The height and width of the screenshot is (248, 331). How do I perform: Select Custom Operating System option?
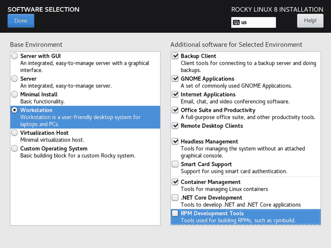(15, 148)
